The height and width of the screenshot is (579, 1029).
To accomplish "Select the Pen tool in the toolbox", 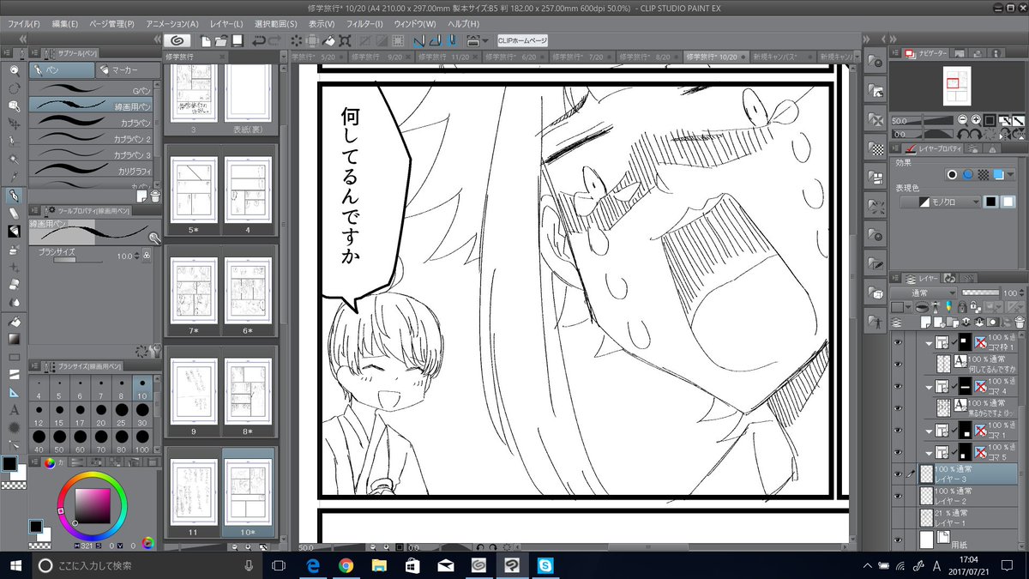I will pyautogui.click(x=14, y=196).
